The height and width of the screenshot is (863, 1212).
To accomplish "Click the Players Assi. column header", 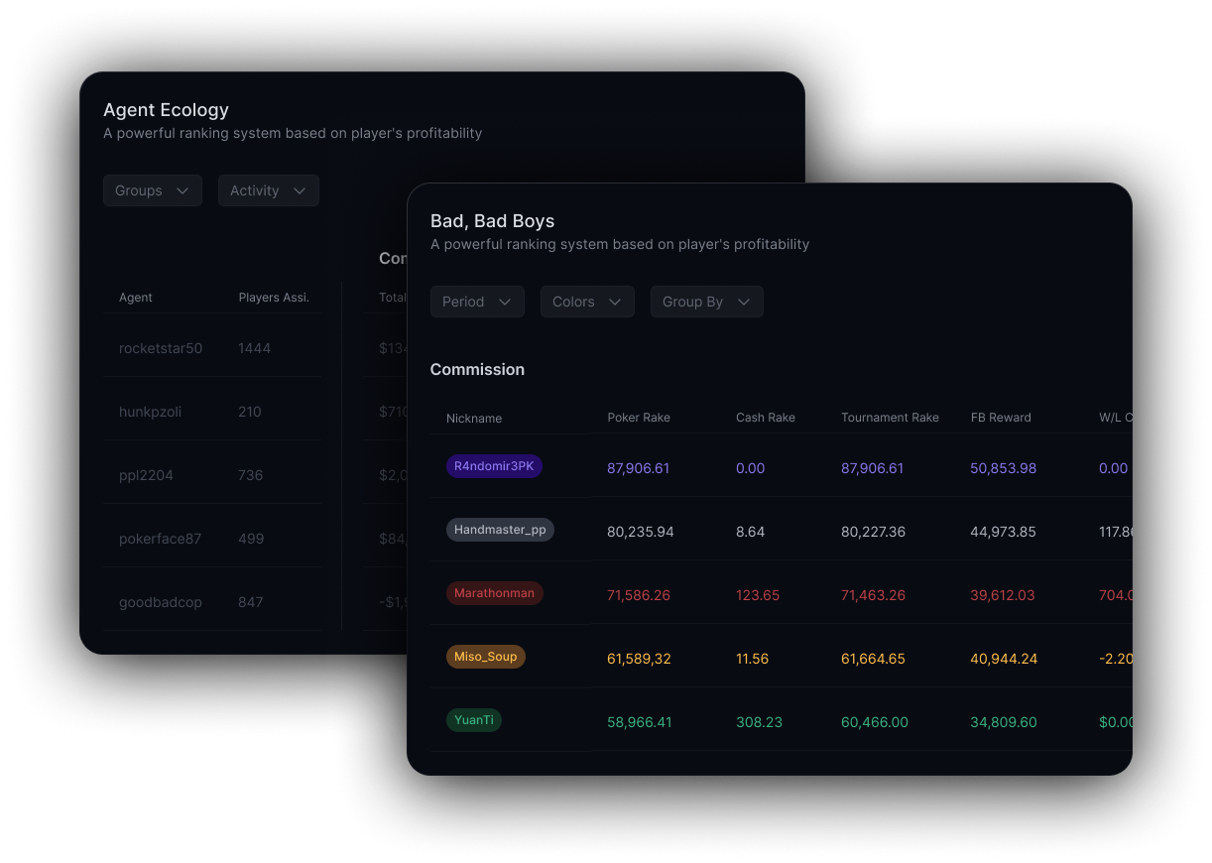I will tap(274, 298).
